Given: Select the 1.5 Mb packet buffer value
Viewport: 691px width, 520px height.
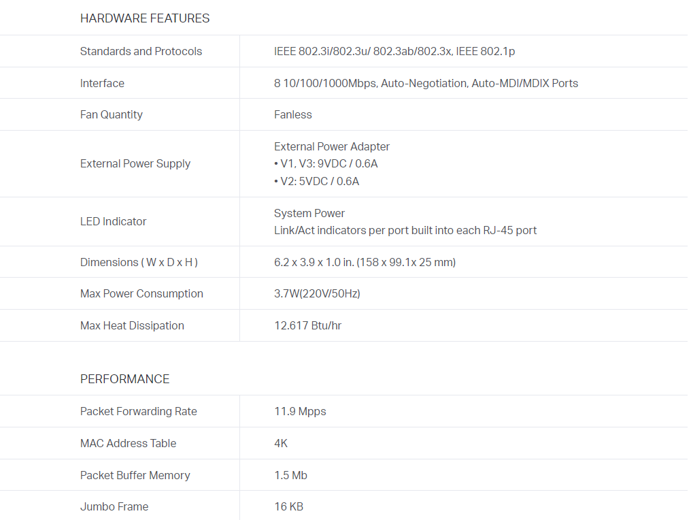Looking at the screenshot, I should [290, 476].
